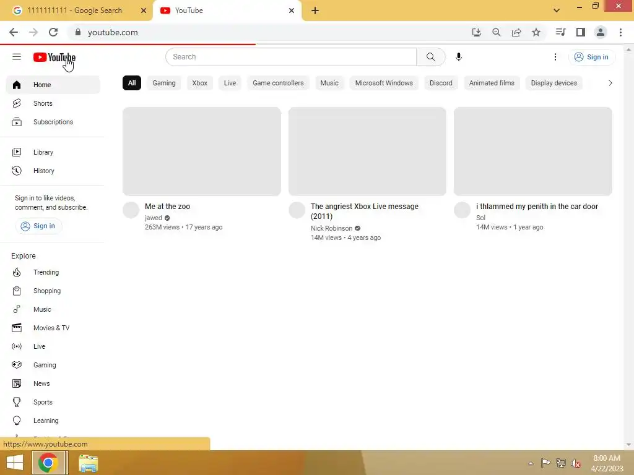The height and width of the screenshot is (475, 634).
Task: Toggle Chrome side panel
Action: click(x=581, y=32)
